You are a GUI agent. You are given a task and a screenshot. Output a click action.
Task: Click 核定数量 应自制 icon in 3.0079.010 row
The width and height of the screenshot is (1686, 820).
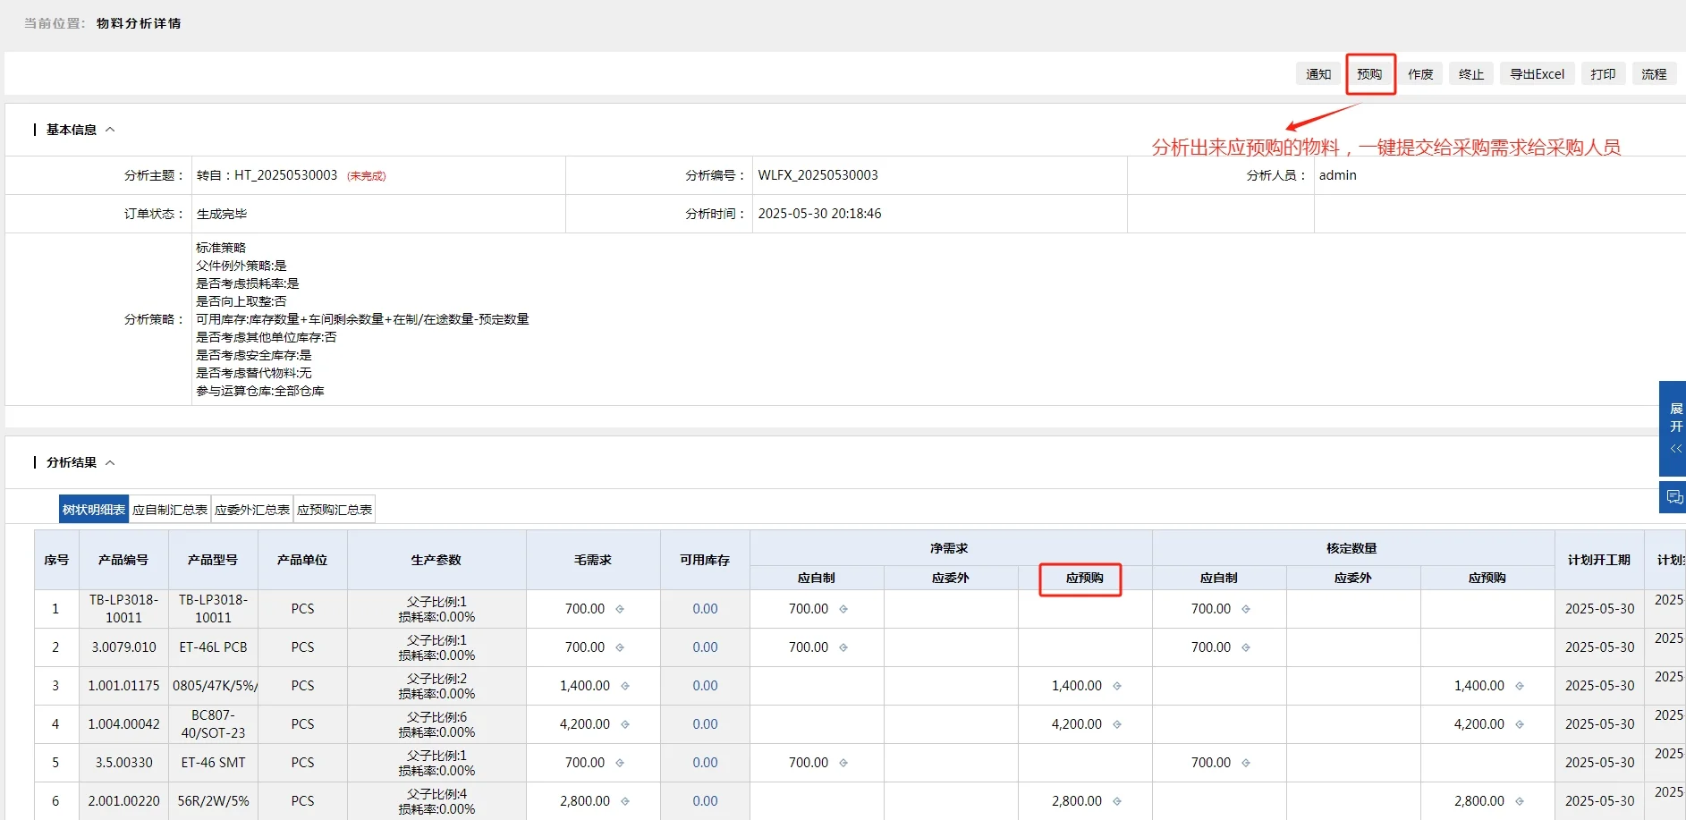click(x=1246, y=647)
